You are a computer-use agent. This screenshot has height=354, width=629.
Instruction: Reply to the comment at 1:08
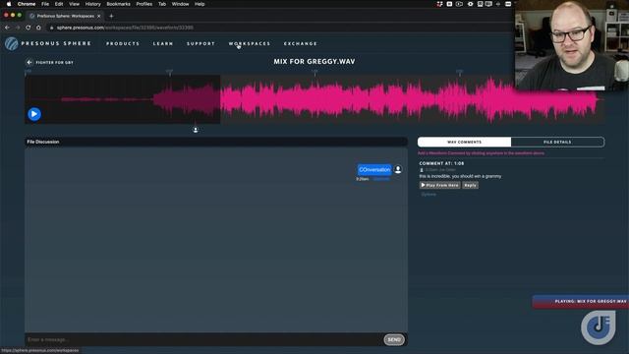470,185
